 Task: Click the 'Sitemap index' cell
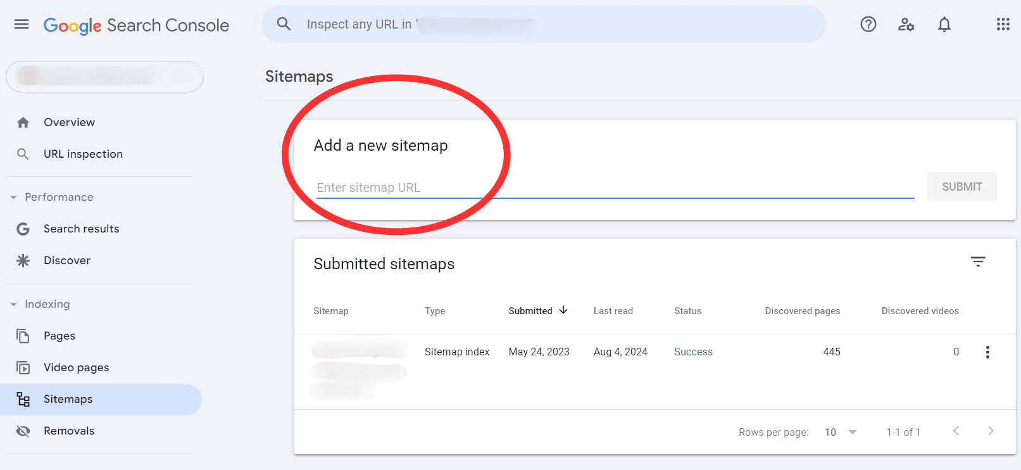(457, 352)
